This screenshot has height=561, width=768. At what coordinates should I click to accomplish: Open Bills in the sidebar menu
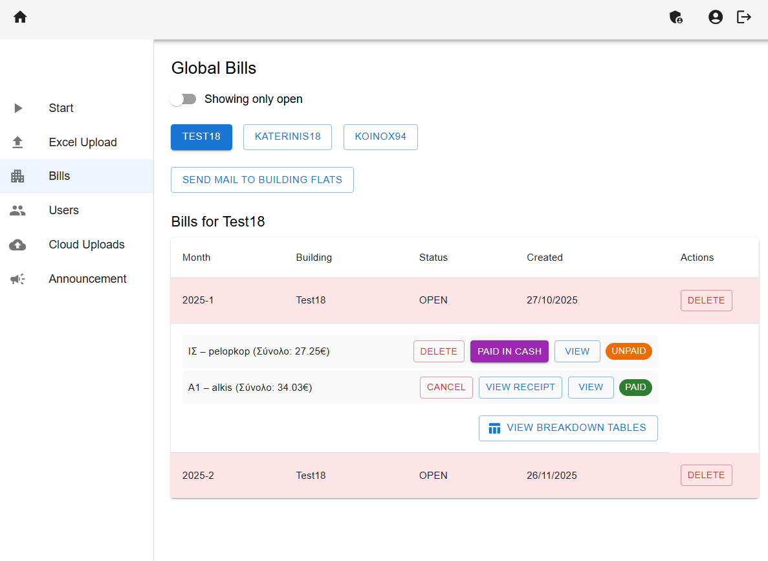coord(60,176)
